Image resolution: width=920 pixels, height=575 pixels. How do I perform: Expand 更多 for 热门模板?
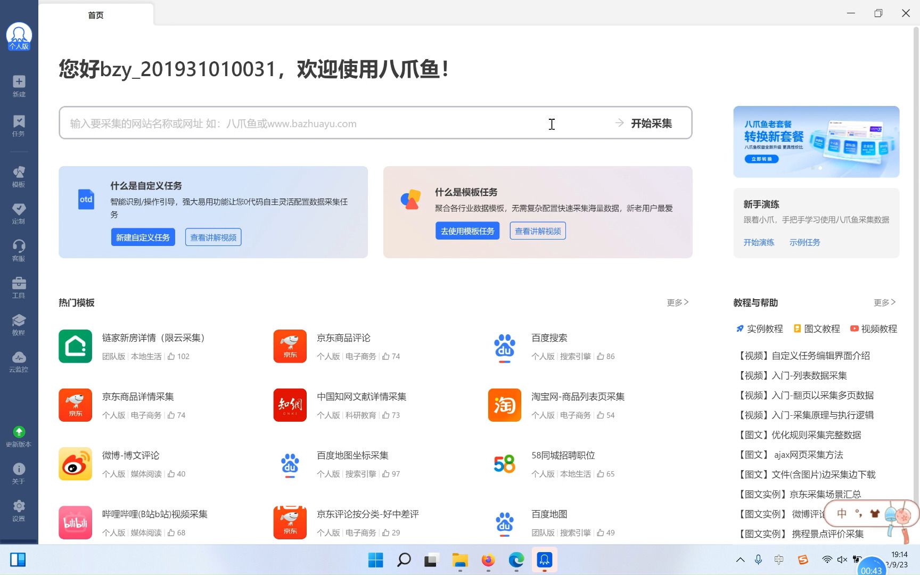(x=677, y=302)
